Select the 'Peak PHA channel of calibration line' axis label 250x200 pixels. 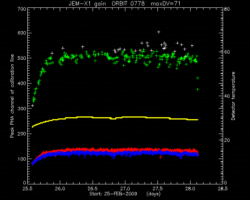[12, 96]
